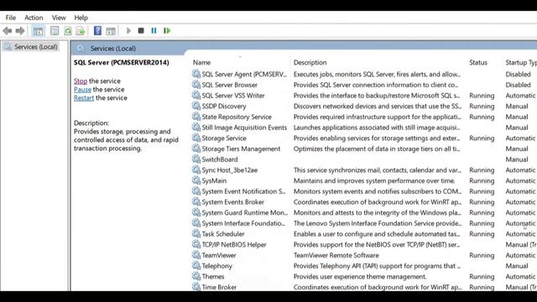Click the Stop the service link
Image resolution: width=537 pixels, height=302 pixels.
81,81
